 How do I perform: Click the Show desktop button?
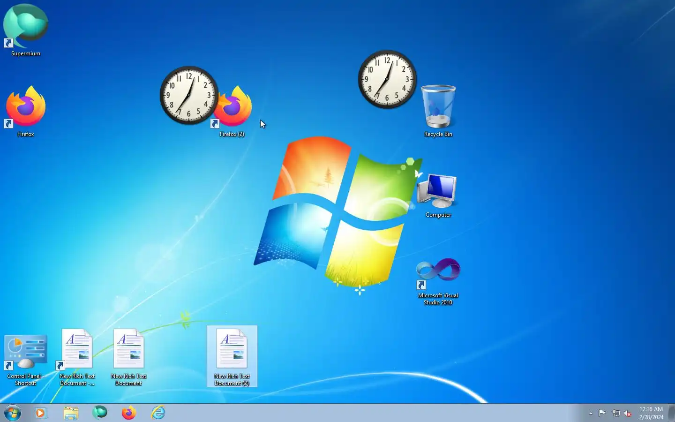(x=671, y=413)
